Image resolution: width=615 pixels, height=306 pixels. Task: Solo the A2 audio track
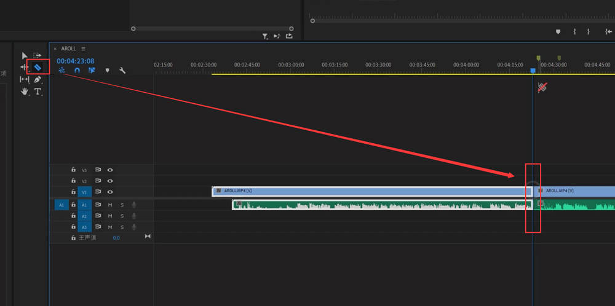(122, 216)
